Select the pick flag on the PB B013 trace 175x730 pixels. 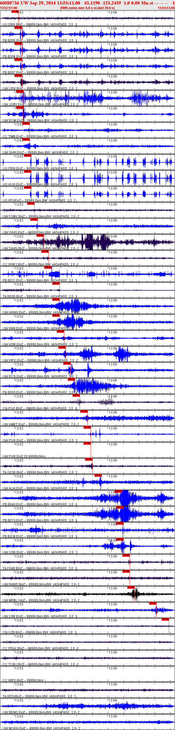(120, 508)
